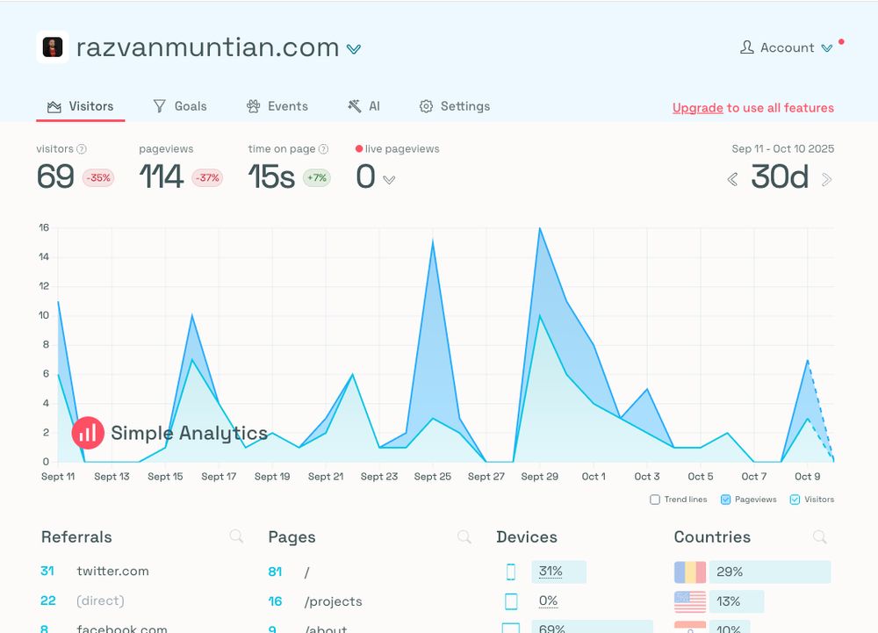878x633 pixels.
Task: Search the Referrals list
Action: click(236, 536)
